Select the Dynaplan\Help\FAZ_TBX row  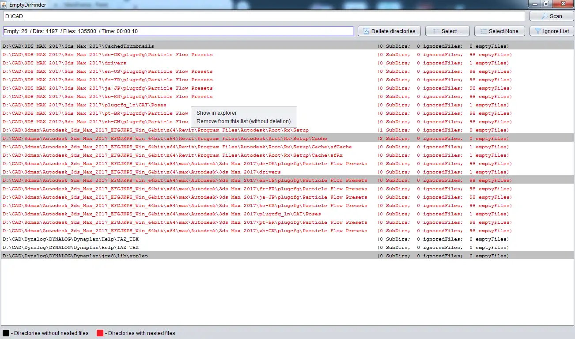click(x=287, y=239)
